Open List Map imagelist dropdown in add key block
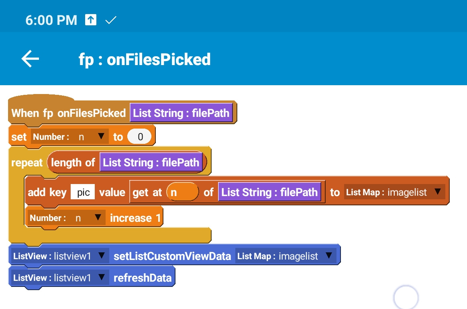The height and width of the screenshot is (309, 467). [437, 192]
